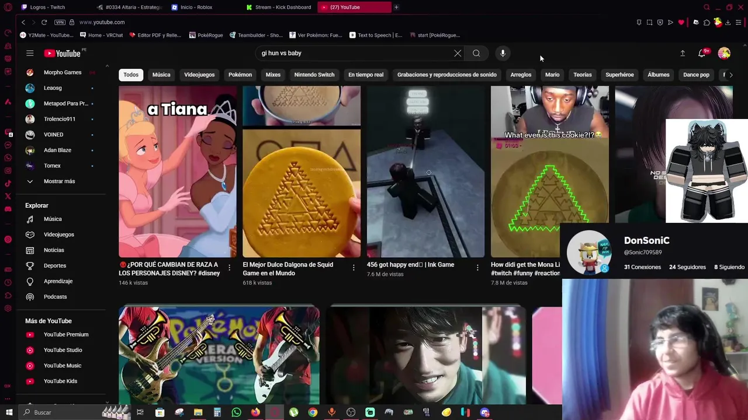Open YouTube Studio link
748x420 pixels.
62,350
